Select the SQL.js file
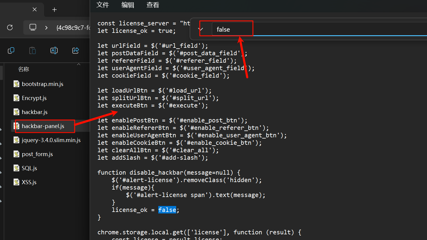 point(29,168)
